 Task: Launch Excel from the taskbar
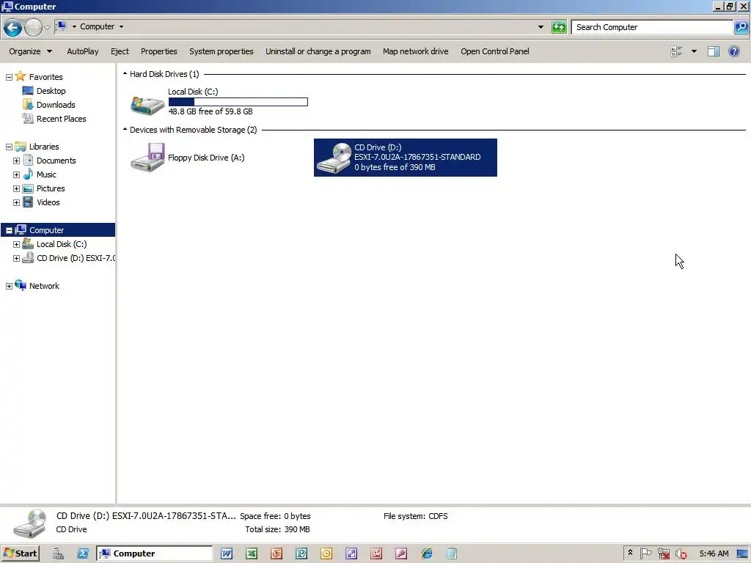(x=252, y=553)
